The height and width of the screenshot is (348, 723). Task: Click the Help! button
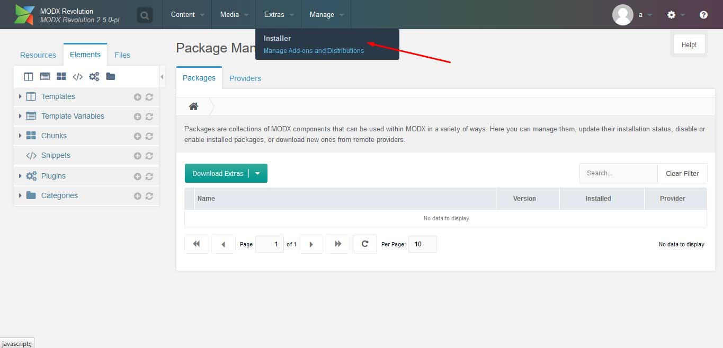[x=689, y=45]
